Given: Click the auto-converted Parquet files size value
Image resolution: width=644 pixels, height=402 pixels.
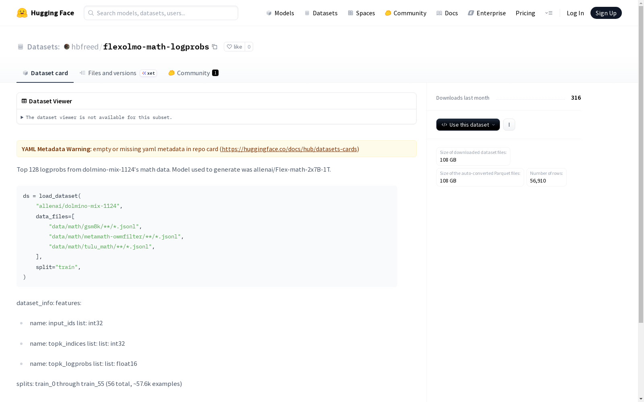Looking at the screenshot, I should pyautogui.click(x=448, y=180).
